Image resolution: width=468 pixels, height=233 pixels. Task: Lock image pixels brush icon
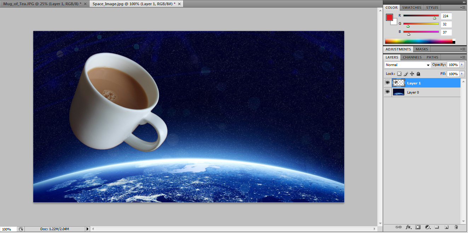(406, 74)
